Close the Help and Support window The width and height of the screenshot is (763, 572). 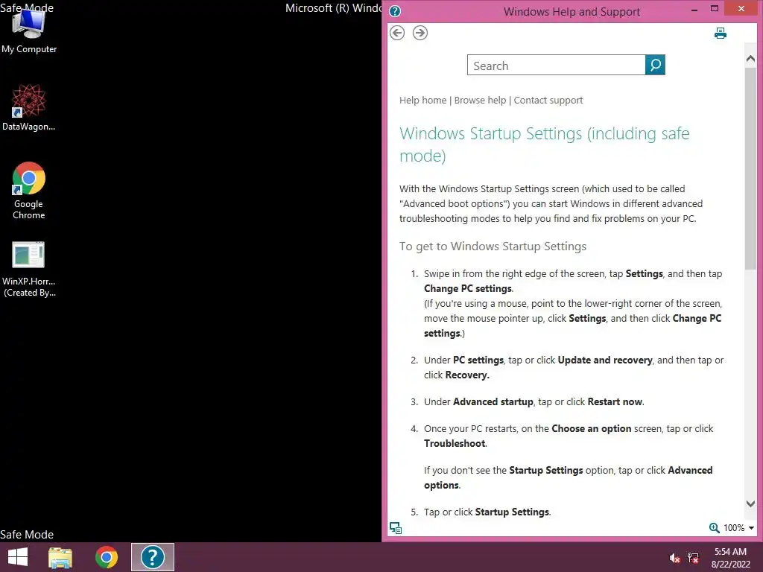741,8
